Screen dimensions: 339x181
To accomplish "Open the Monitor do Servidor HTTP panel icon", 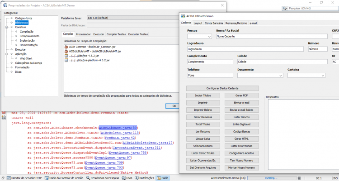I will tap(9, 178).
